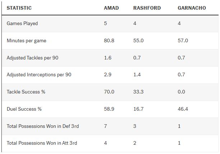220x154 pixels.
Task: Select the Duel Success % row label
Action: pos(24,109)
